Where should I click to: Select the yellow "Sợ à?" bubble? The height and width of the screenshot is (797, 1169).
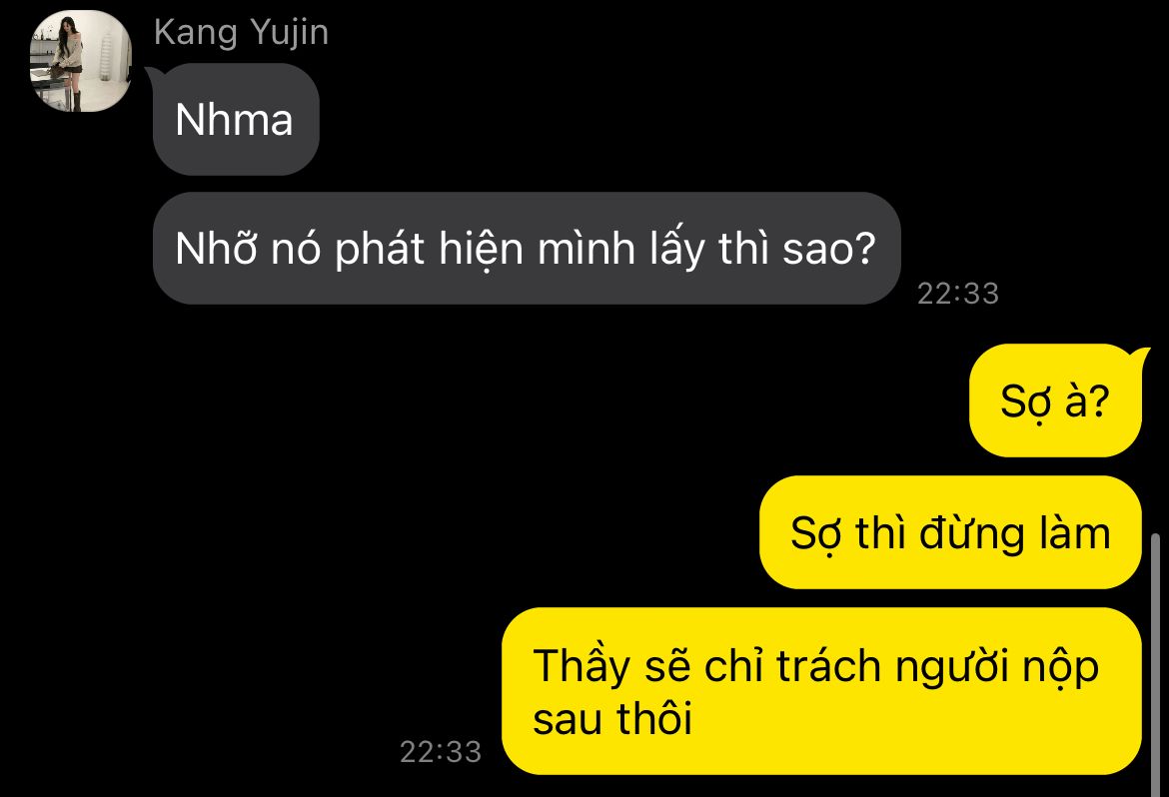click(x=1055, y=400)
